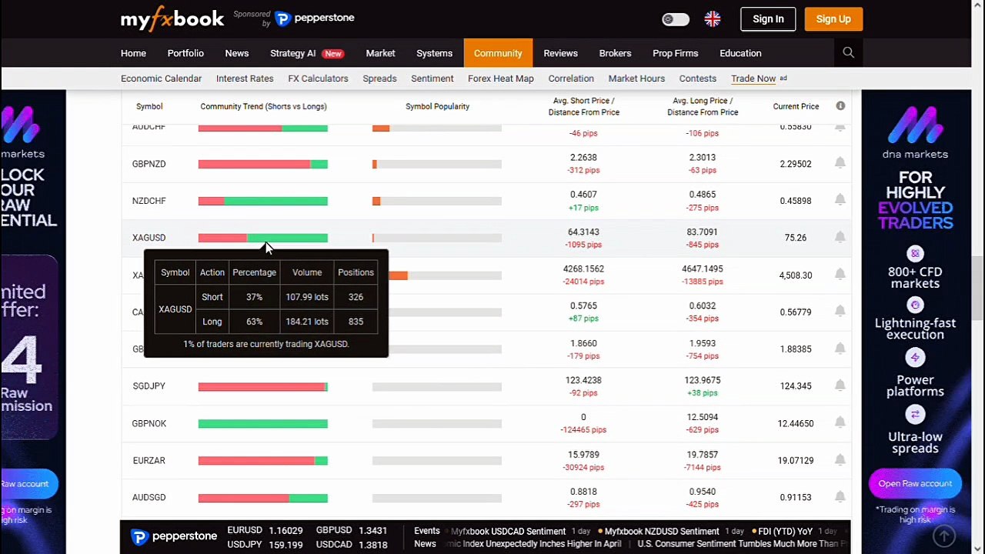Go to the News menu item
The width and height of the screenshot is (985, 554).
237,53
